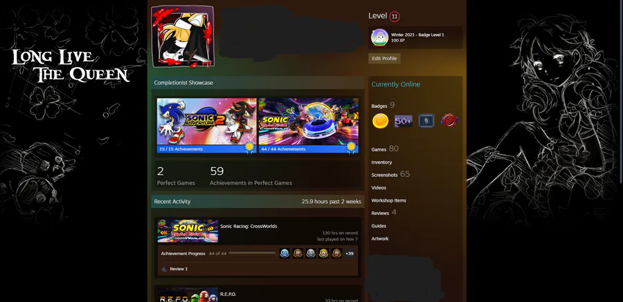Viewport: 623px width, 302px height.
Task: Open the Winter 2021 badge icon
Action: click(379, 37)
